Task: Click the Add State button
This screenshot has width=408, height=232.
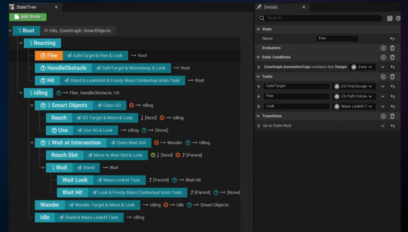Action: tap(28, 17)
